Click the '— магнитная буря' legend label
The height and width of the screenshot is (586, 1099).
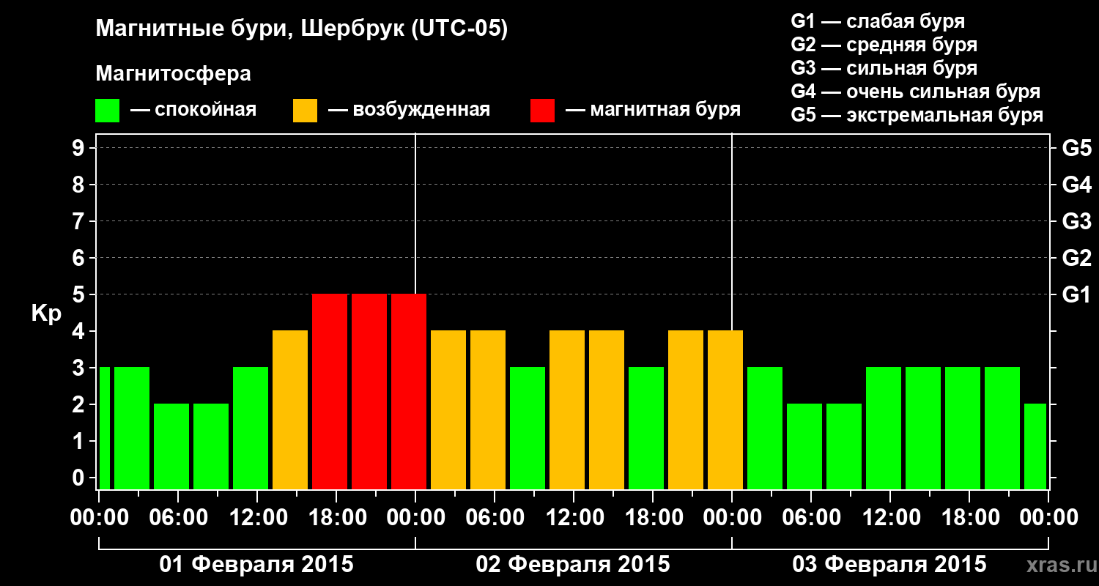[x=653, y=110]
